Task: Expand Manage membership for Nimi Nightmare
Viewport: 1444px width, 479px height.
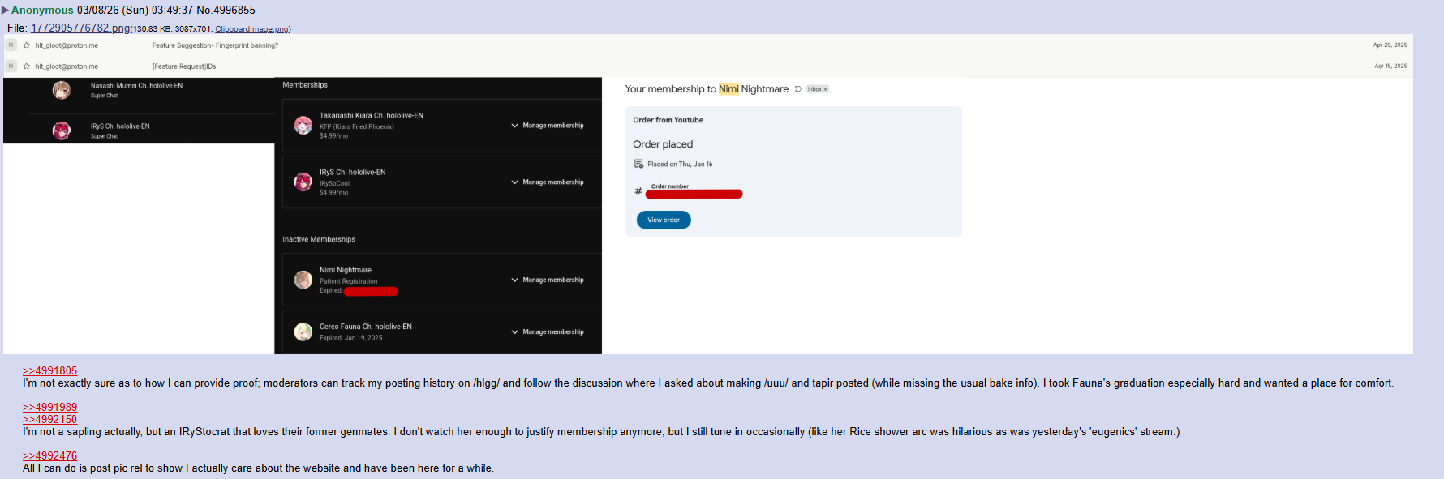Action: click(548, 280)
